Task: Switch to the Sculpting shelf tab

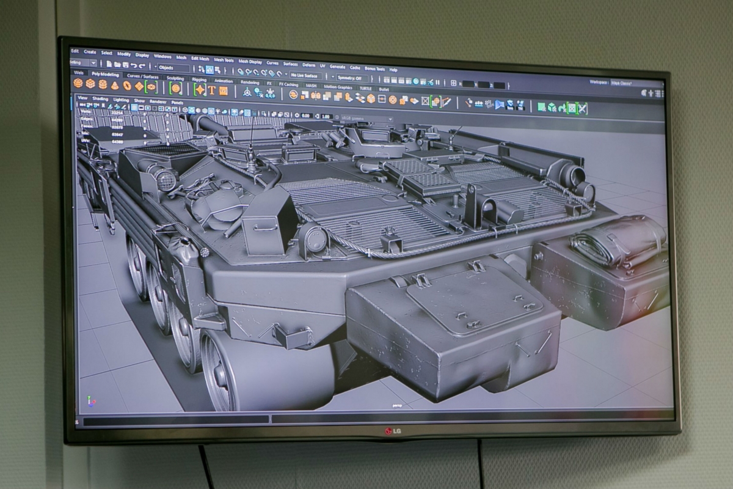Action: pyautogui.click(x=175, y=78)
